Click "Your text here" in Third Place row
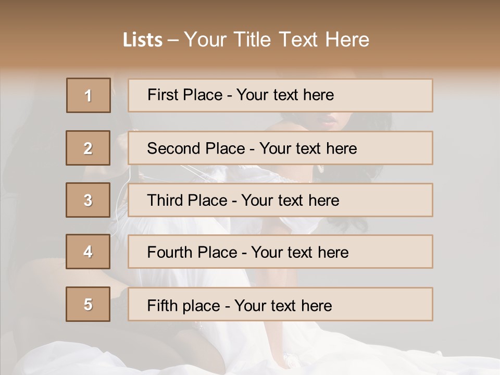Viewport: 500px width, 375px height. 290,201
